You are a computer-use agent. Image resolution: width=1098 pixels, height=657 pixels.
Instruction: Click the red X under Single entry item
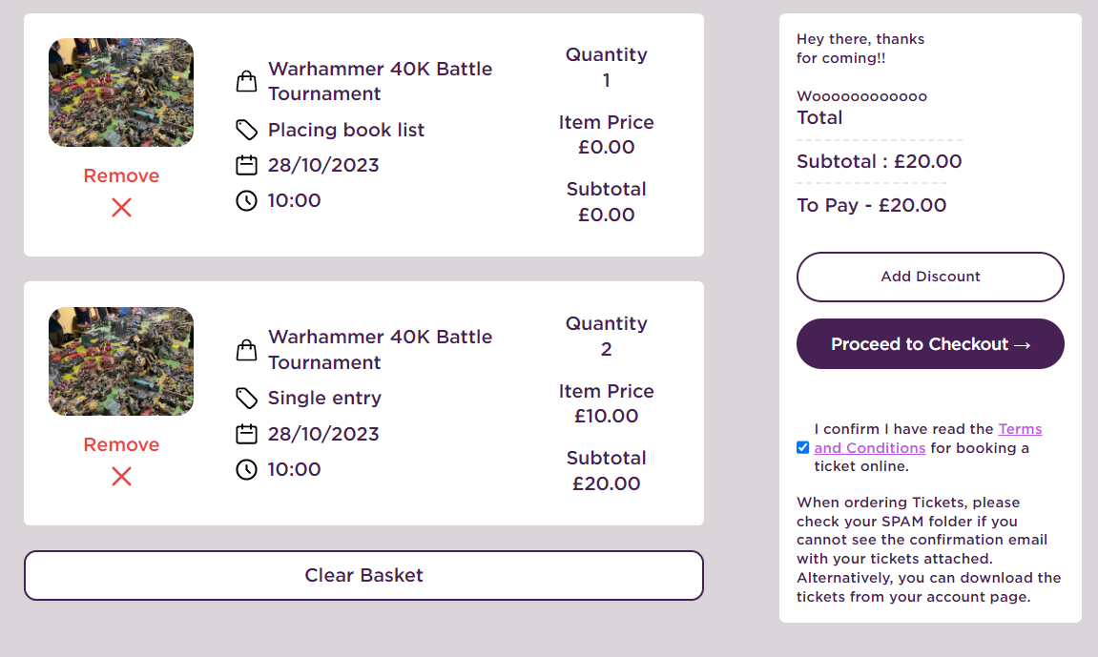click(121, 477)
